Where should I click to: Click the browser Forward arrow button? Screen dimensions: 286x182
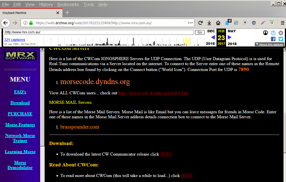15,23
